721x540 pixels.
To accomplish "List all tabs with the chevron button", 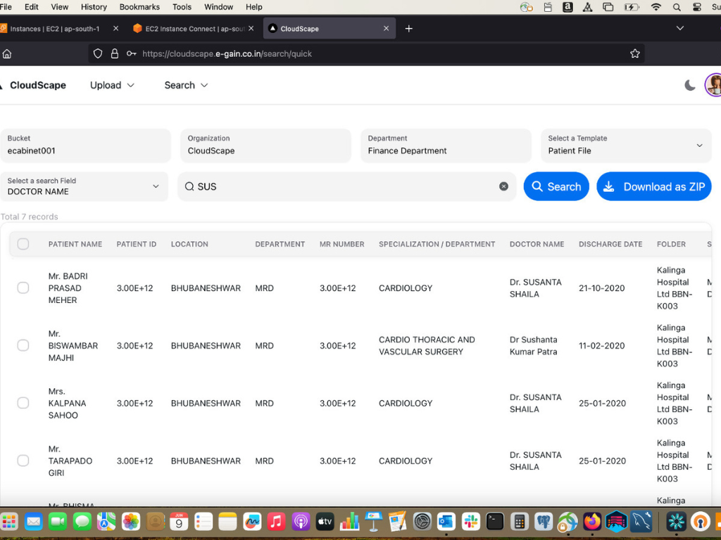I will (680, 28).
